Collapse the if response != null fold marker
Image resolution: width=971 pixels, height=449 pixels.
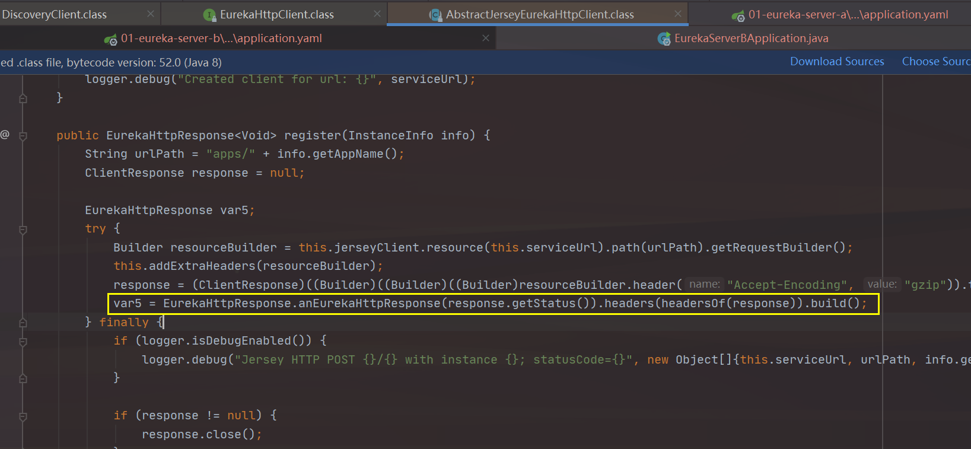23,416
